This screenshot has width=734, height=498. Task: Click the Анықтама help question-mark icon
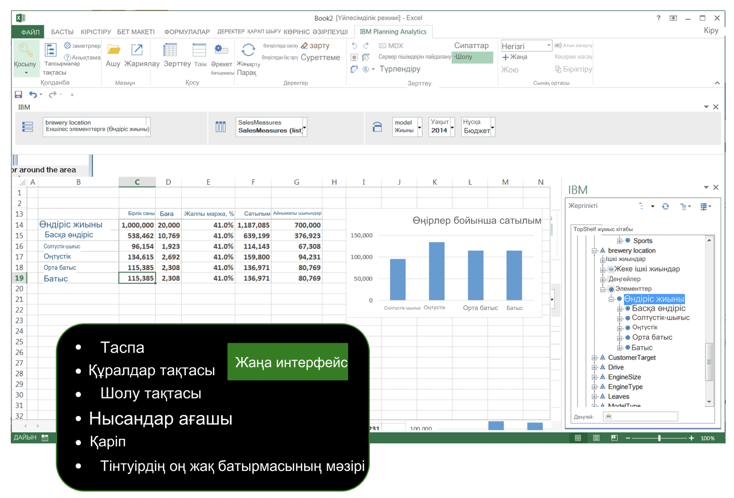click(x=67, y=57)
